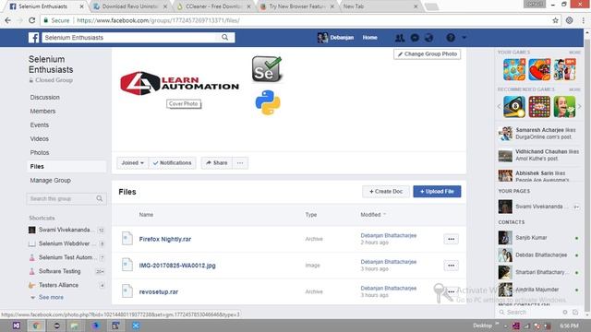The image size is (591, 332).
Task: Go to Debanjan profile in top bar
Action: [336, 38]
